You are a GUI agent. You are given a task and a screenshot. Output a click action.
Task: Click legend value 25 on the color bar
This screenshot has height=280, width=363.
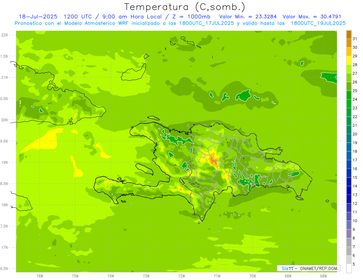pyautogui.click(x=355, y=91)
